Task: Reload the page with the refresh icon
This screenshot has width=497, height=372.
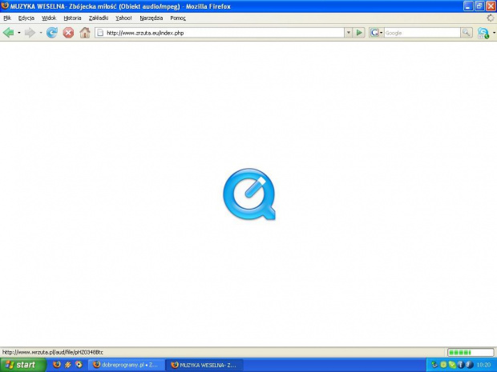Action: (x=52, y=33)
